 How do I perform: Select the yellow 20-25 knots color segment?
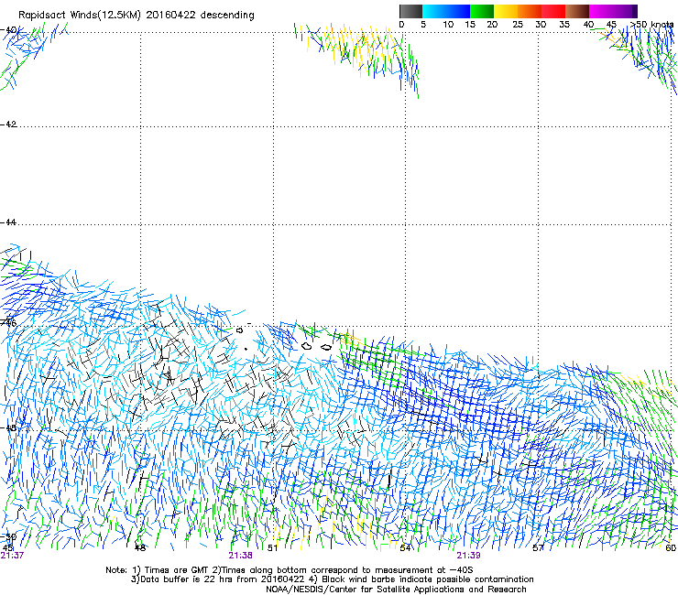point(506,11)
